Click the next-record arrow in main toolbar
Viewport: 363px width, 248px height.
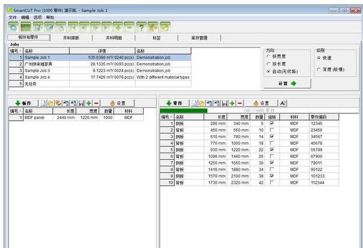96,27
